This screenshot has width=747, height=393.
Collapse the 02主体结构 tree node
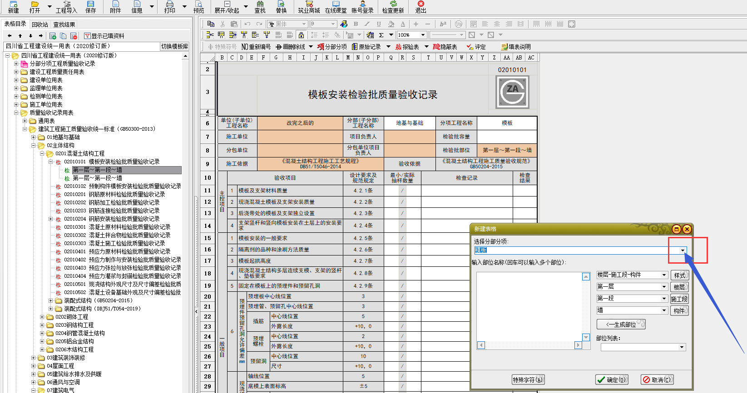(x=34, y=145)
